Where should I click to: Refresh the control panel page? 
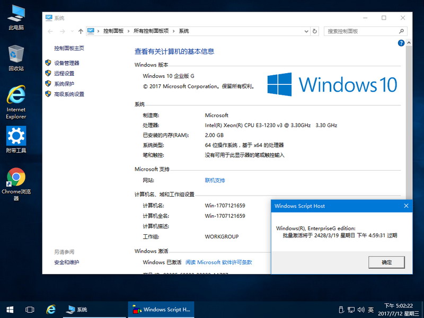(x=315, y=31)
